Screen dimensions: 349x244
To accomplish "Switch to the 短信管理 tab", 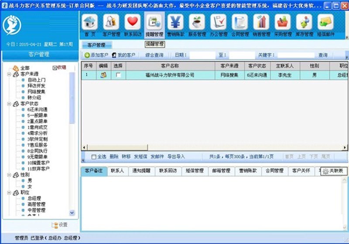I will (195, 171).
